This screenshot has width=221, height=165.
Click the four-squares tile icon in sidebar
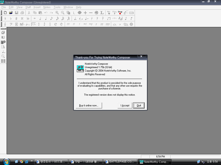point(3,61)
